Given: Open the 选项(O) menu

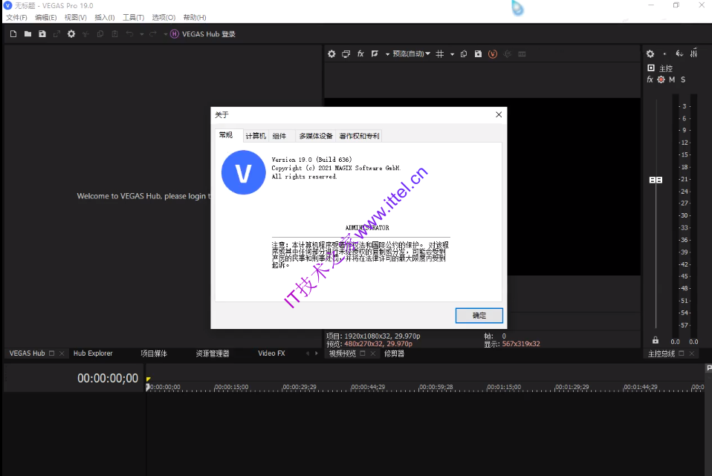Looking at the screenshot, I should pos(164,18).
